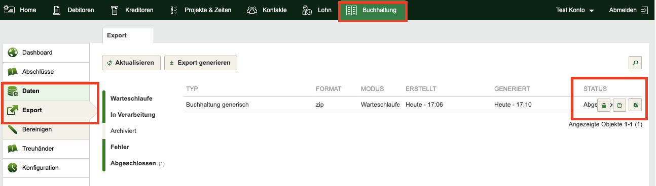The image size is (656, 186).
Task: Sort by the ERSTELLT column header
Action: 421,89
